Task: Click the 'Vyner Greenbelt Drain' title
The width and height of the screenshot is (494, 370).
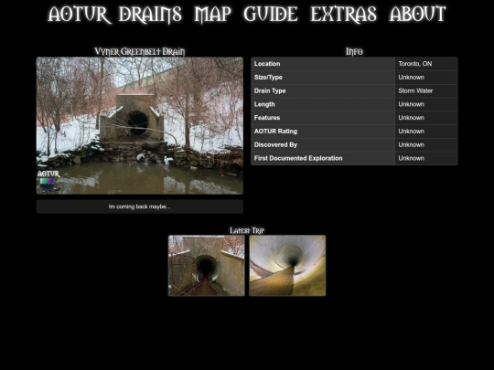Action: [140, 51]
